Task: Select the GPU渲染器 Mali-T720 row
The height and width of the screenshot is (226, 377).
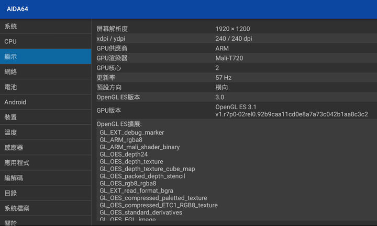Action: pos(234,58)
